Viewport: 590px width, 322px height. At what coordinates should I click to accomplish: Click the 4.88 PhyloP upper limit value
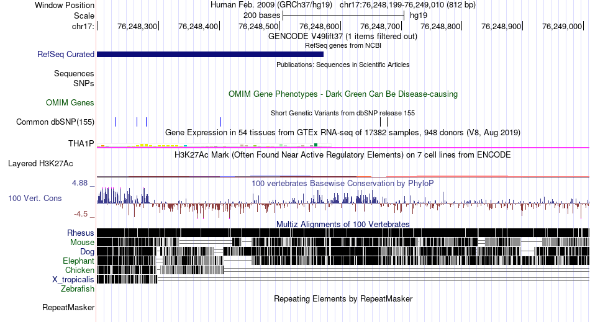(79, 183)
